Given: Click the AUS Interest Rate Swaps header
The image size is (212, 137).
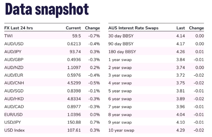Looking at the screenshot, I should 133,28.
